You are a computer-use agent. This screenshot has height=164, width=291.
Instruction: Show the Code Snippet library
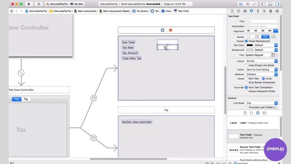click(x=251, y=113)
